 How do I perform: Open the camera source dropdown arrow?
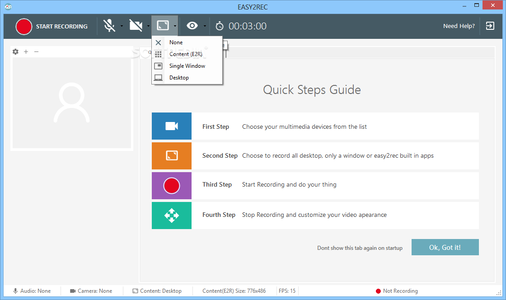point(148,26)
